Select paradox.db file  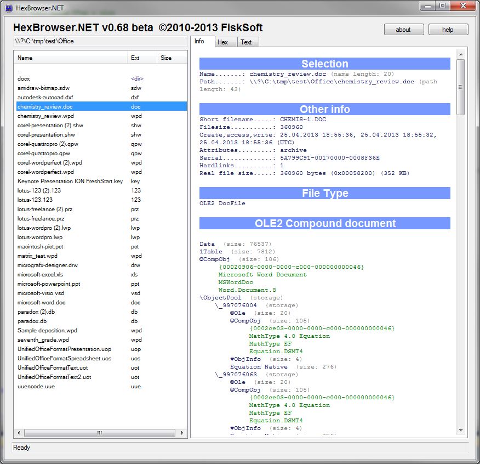[x=101, y=321]
